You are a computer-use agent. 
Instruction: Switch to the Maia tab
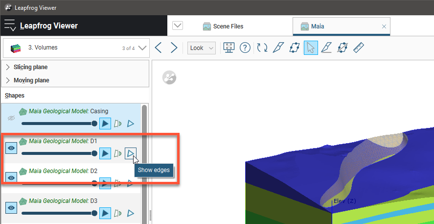click(x=341, y=26)
